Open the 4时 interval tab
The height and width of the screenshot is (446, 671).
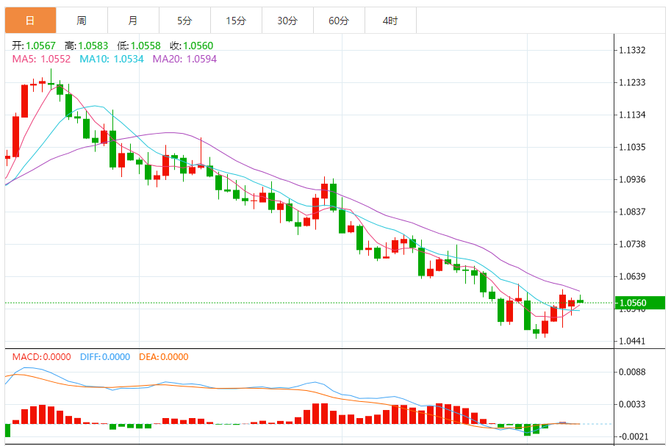(390, 21)
